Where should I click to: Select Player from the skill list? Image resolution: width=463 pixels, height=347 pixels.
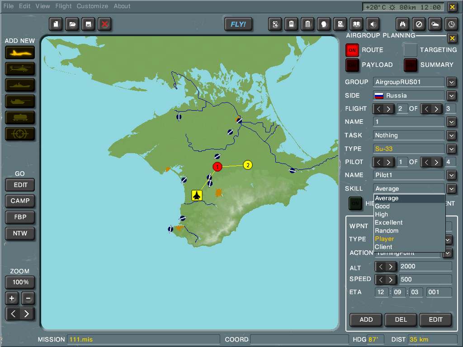pyautogui.click(x=384, y=239)
